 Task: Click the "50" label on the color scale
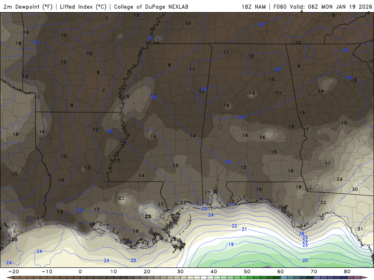(x=247, y=272)
